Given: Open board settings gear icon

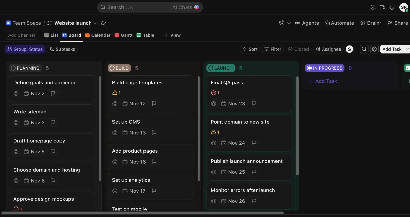Looking at the screenshot, I should coord(374,49).
